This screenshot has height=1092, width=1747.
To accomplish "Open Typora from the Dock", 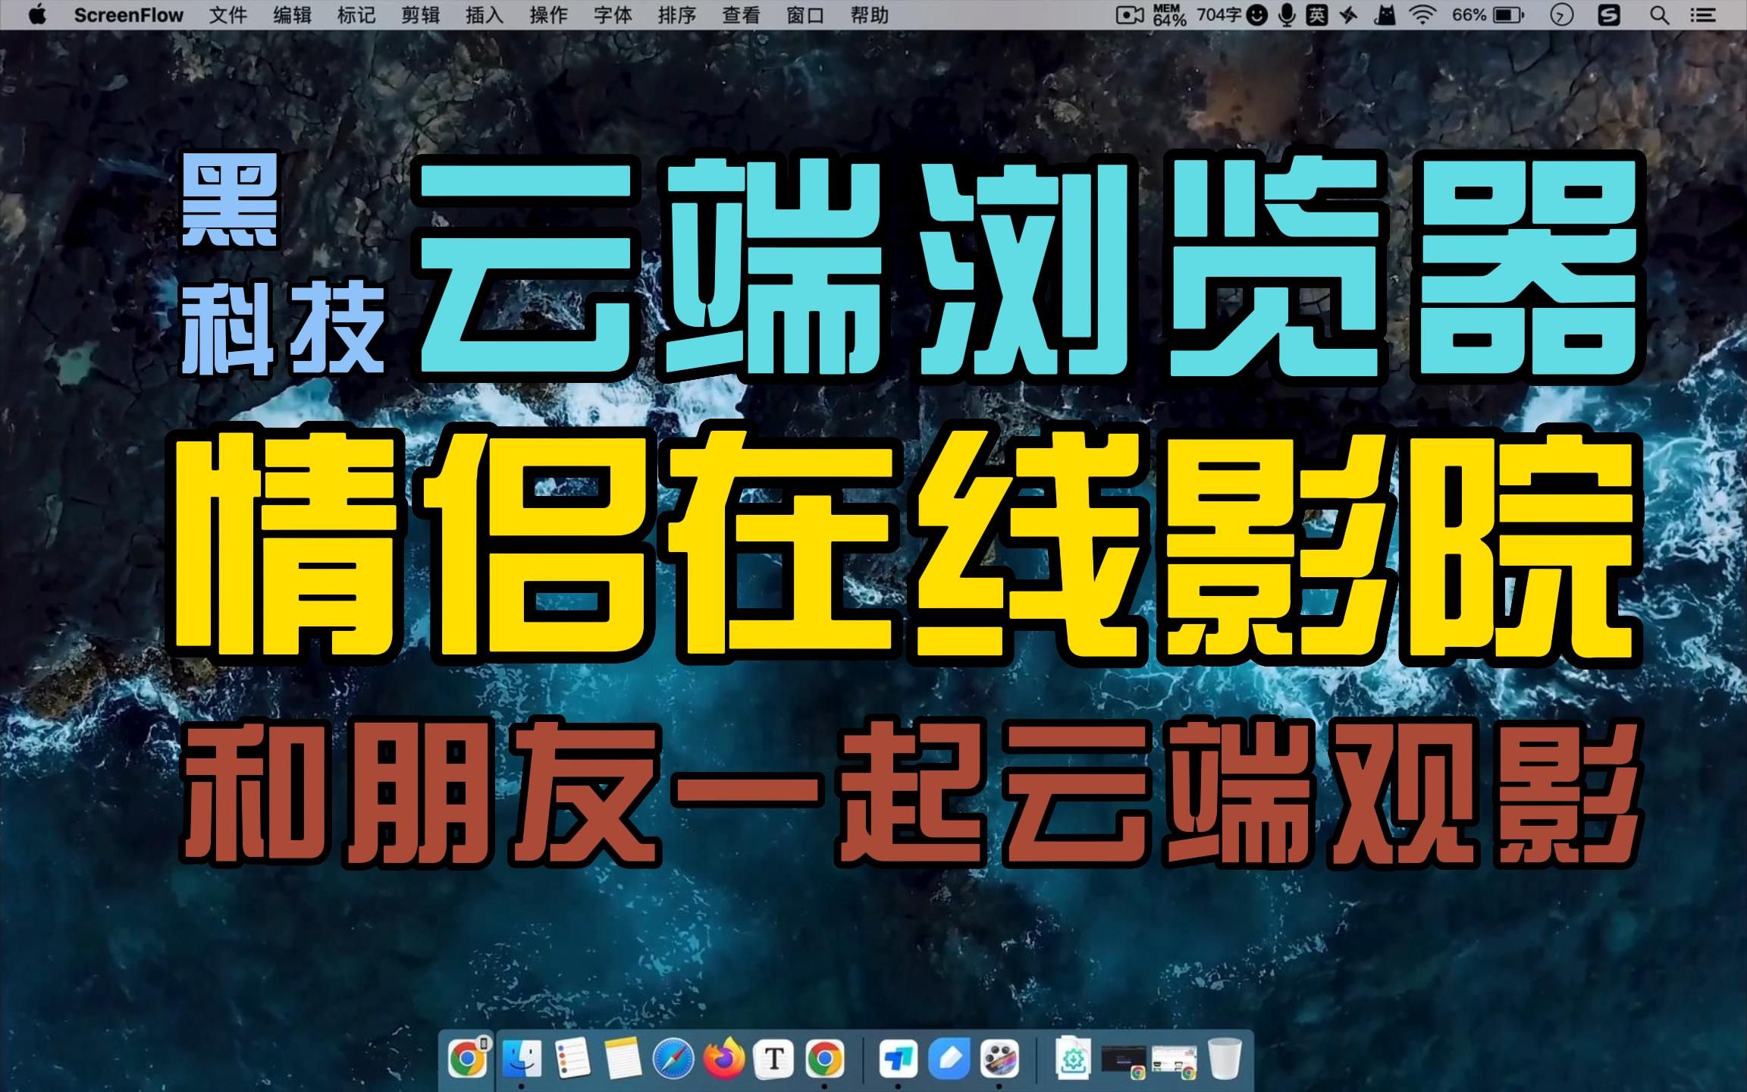I will pyautogui.click(x=775, y=1056).
